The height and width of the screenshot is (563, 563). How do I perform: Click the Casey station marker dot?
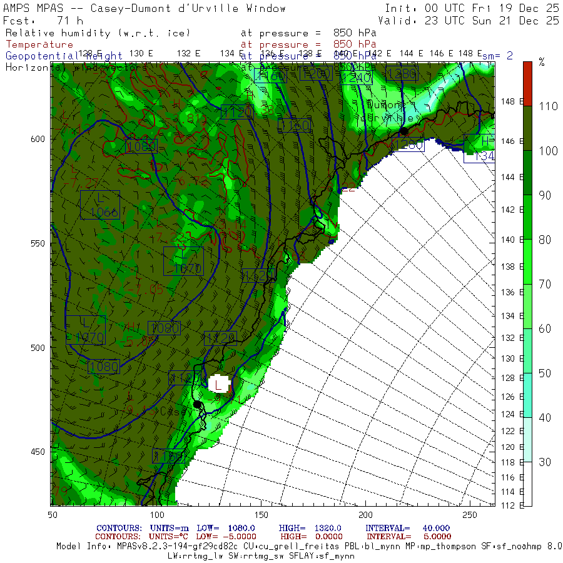pos(197,404)
